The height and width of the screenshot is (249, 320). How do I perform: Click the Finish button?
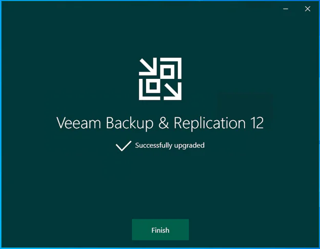tap(160, 230)
